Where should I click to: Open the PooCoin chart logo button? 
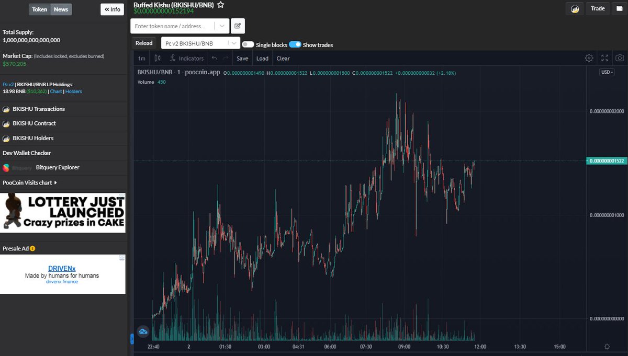tap(575, 9)
